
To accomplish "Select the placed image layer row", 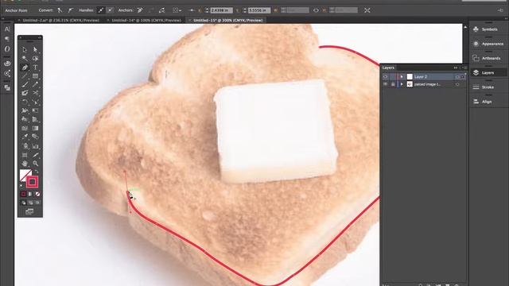I will point(424,84).
